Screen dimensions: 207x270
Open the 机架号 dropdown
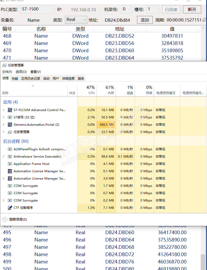tap(127, 9)
